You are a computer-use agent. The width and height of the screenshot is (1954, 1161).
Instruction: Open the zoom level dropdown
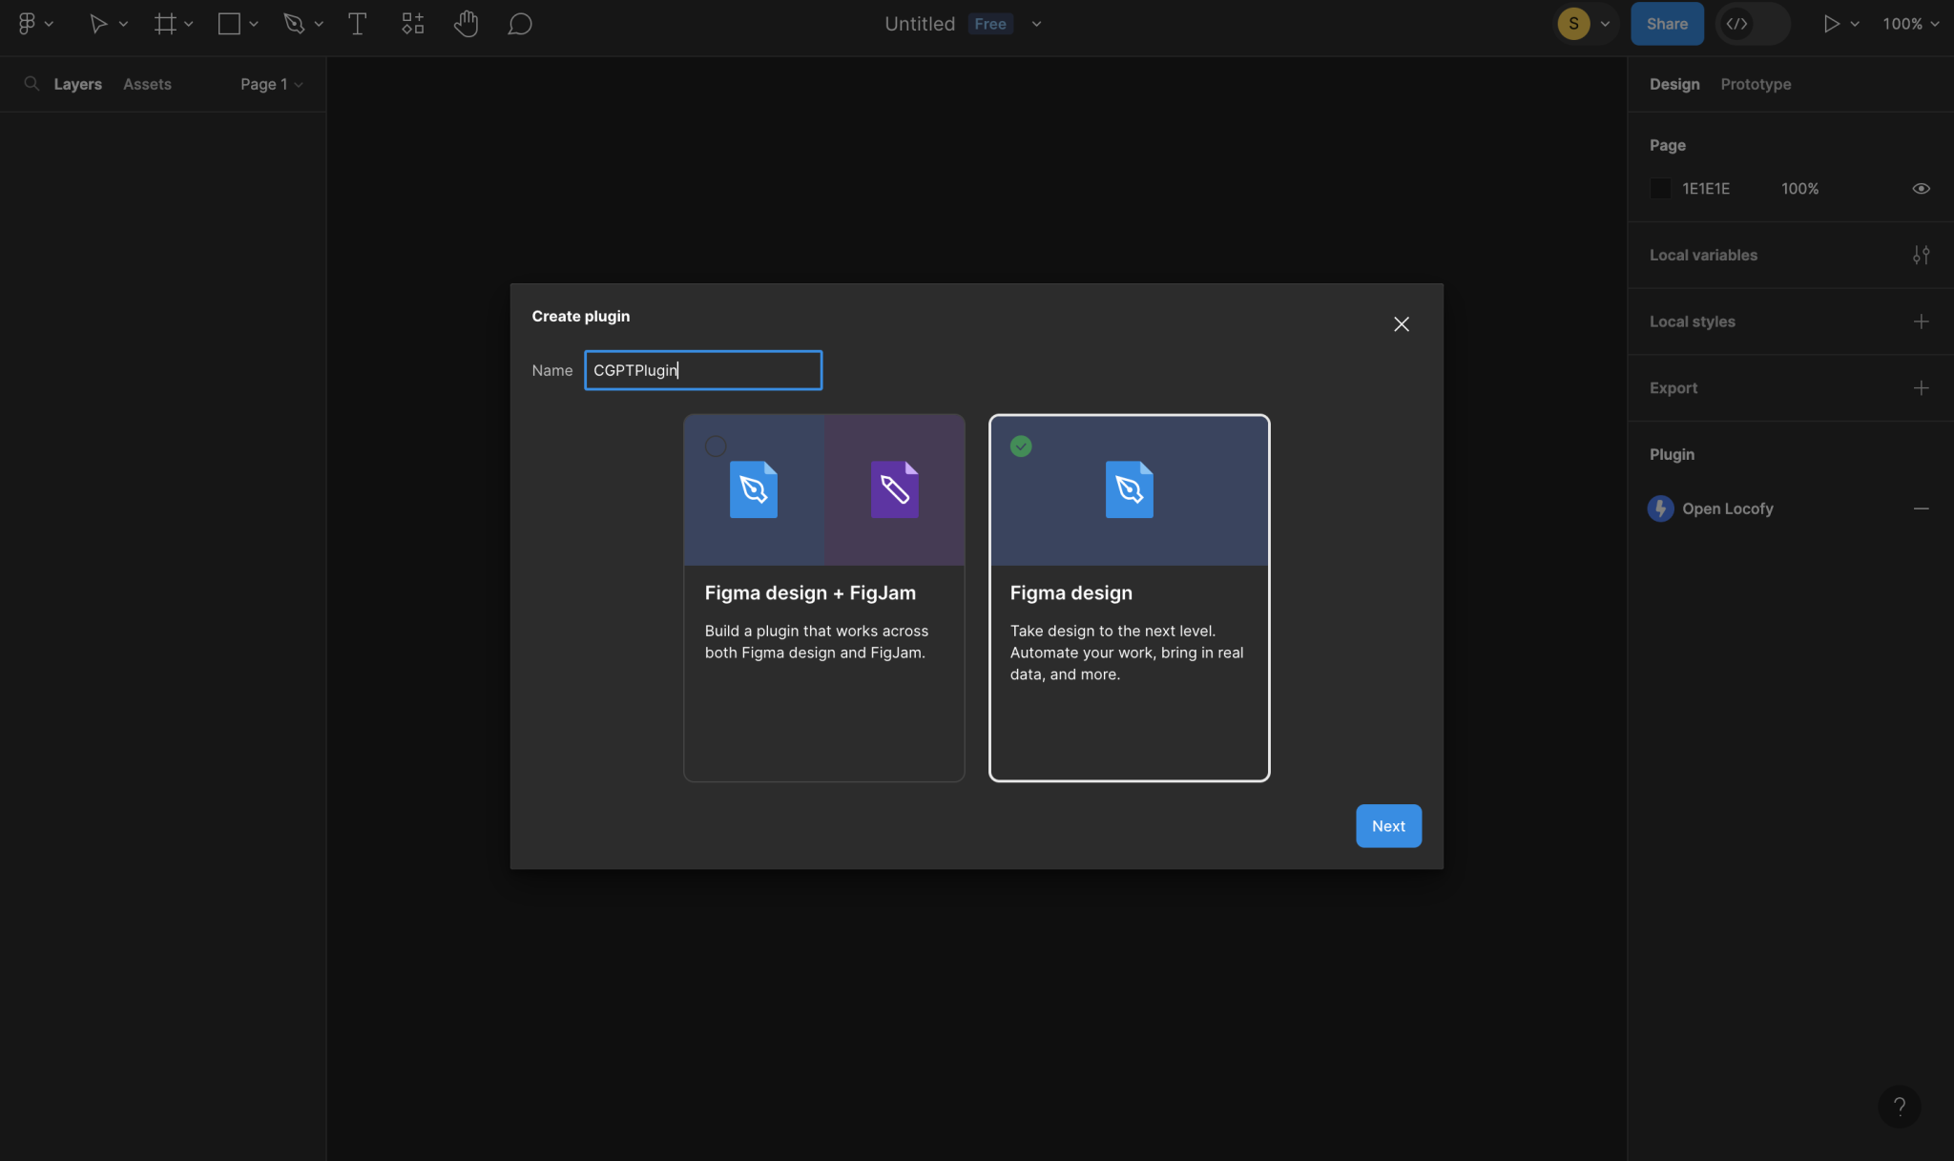[1908, 23]
